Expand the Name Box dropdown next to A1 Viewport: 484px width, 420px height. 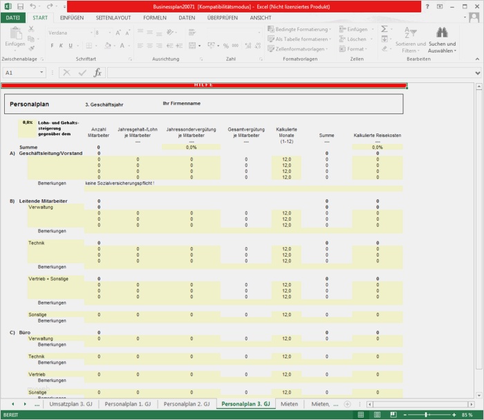(42, 73)
